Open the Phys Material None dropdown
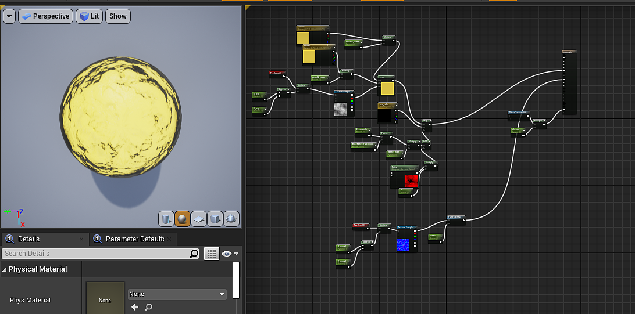The image size is (635, 314). 177,294
